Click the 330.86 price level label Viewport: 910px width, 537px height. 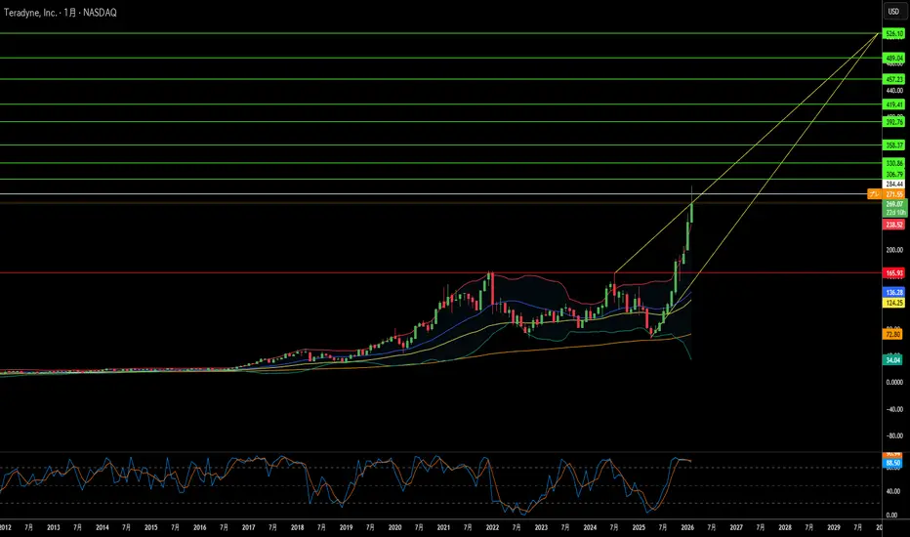point(893,164)
